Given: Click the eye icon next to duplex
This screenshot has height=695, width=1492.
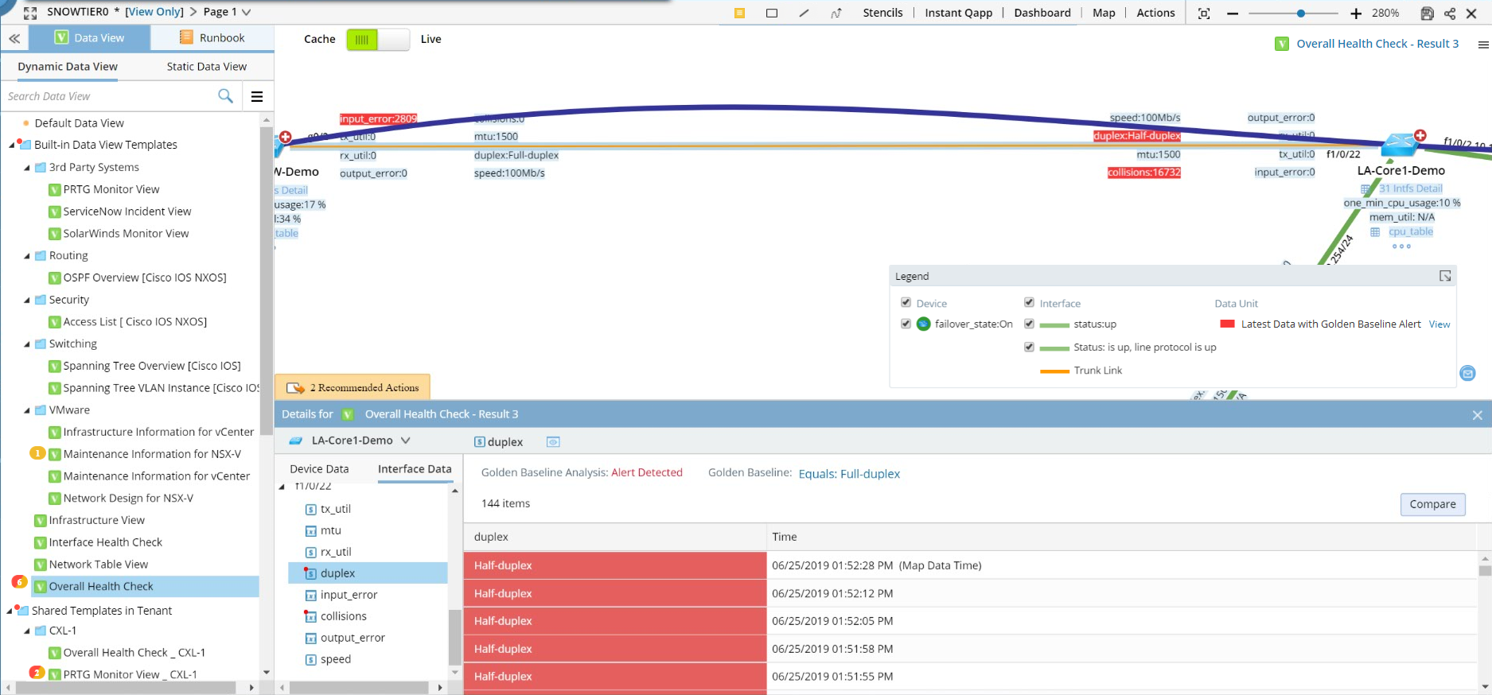Looking at the screenshot, I should 553,442.
